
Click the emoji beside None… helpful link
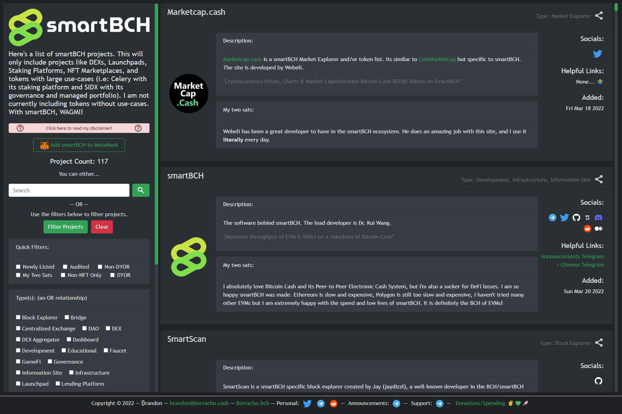pos(600,82)
